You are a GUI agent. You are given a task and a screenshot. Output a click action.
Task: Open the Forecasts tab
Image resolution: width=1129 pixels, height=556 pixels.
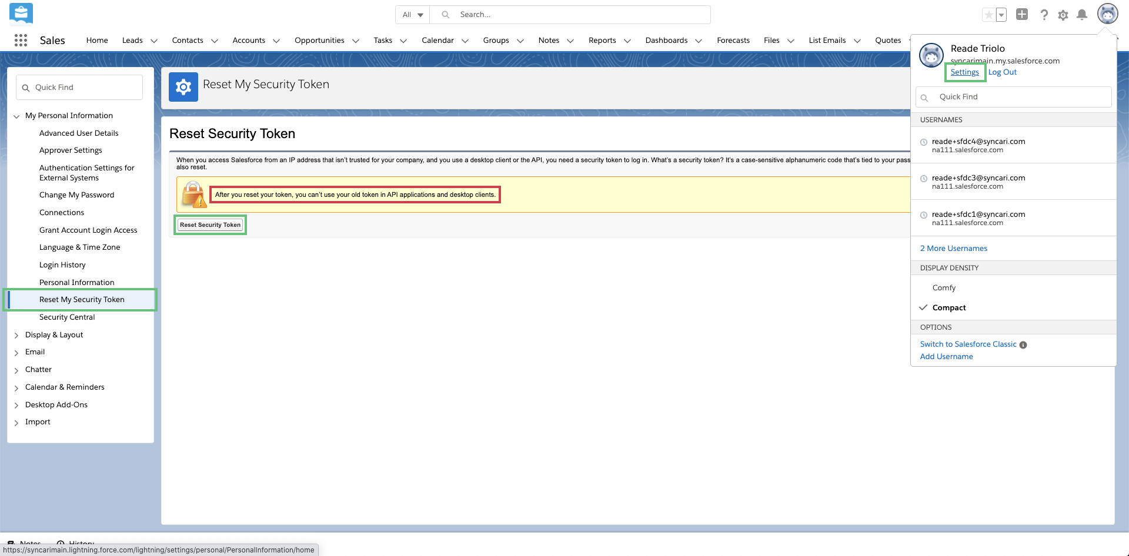(733, 41)
